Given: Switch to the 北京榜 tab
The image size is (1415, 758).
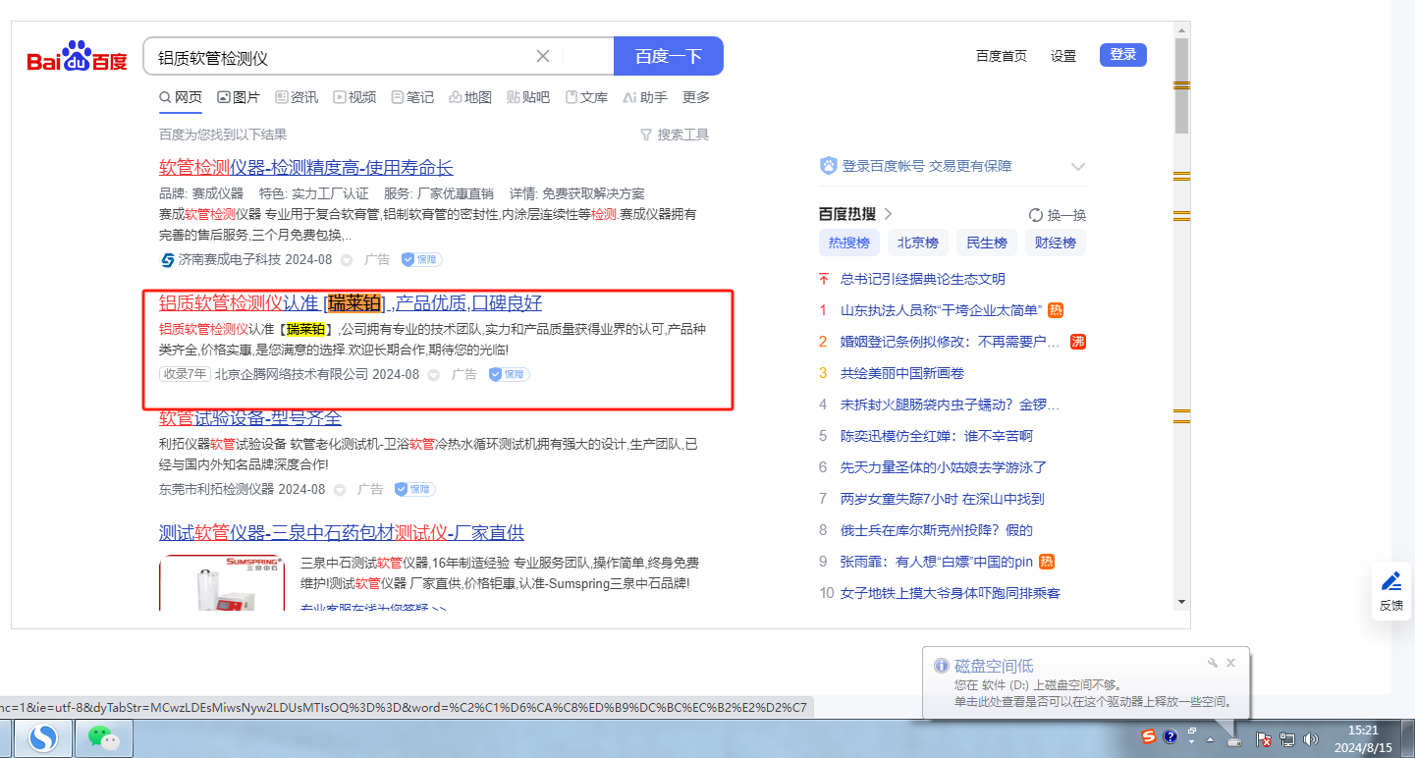Looking at the screenshot, I should (918, 243).
